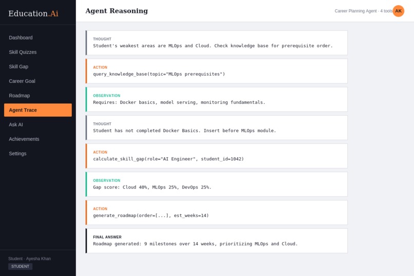414x276 pixels.
Task: Select the Agent Trace menu item
Action: [x=38, y=110]
